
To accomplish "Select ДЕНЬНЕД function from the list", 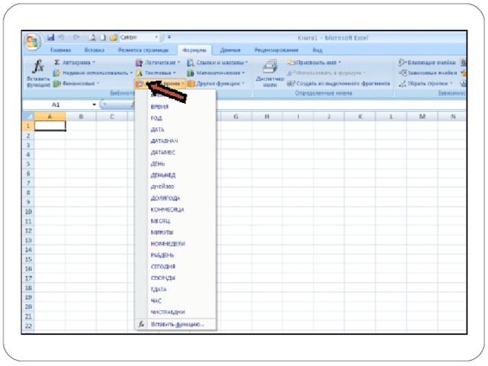I will click(x=162, y=175).
